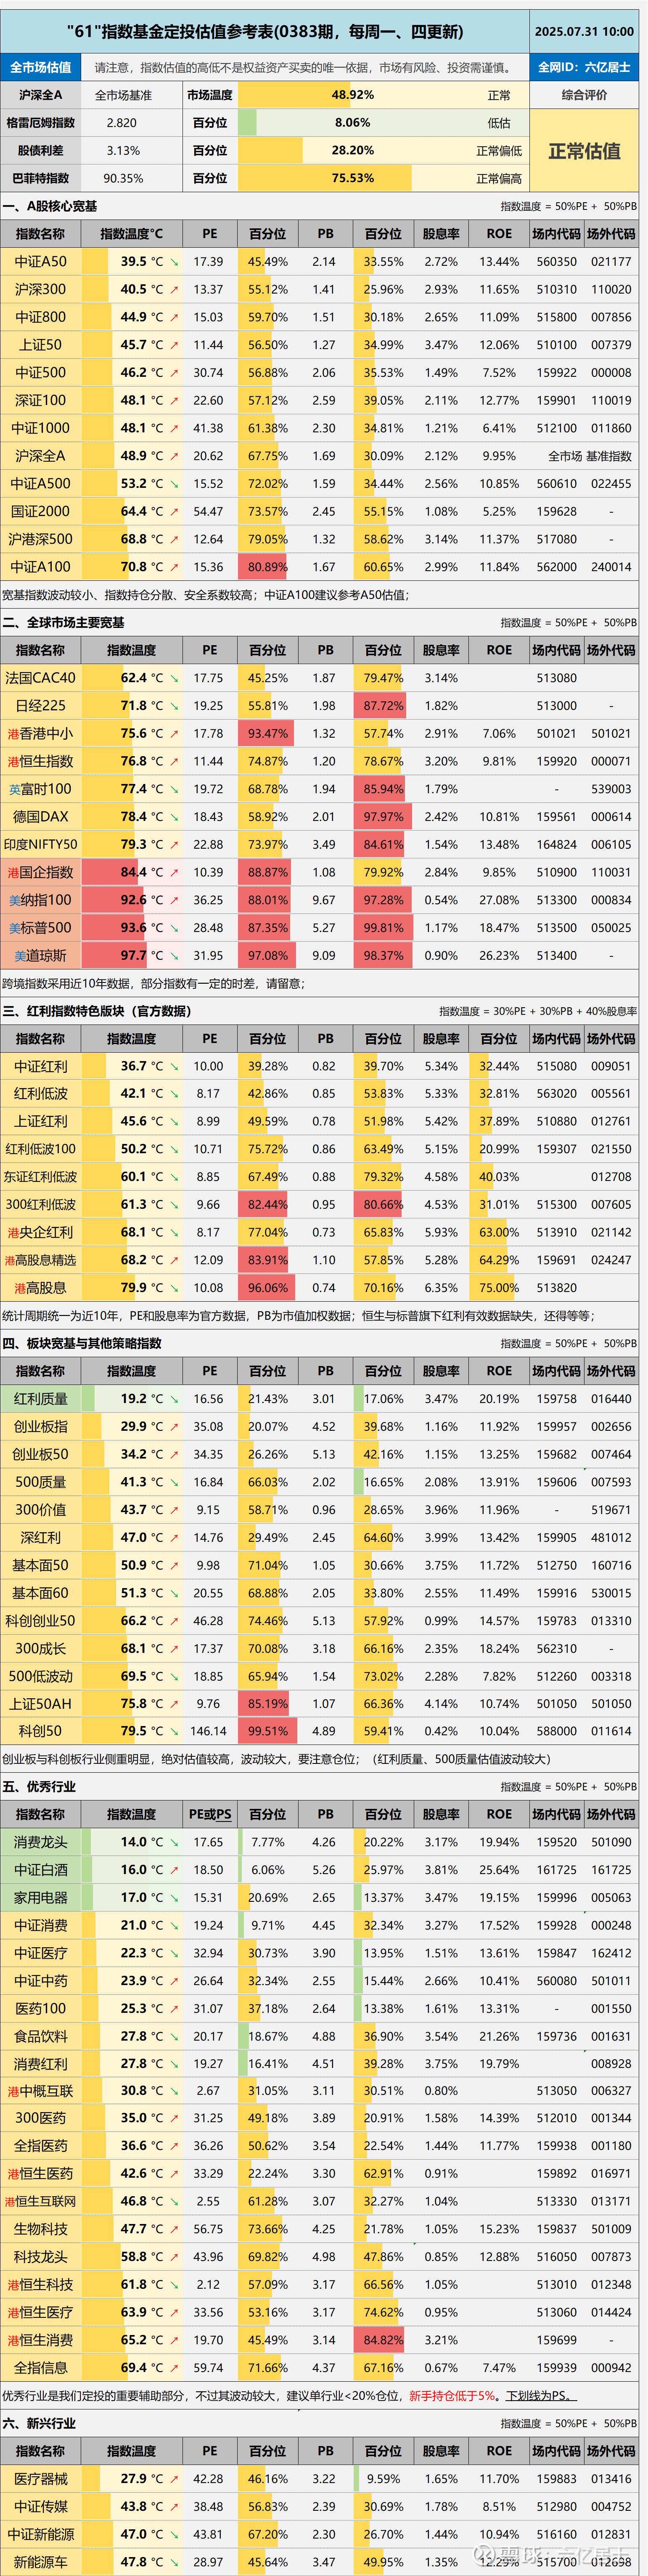
Task: Select code 159957 in 创业板指 row
Action: click(556, 1427)
